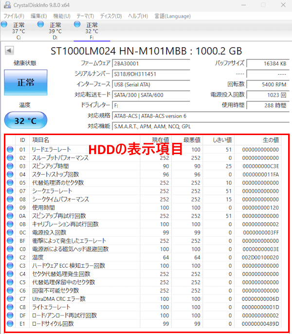Click status icon for ID C6 回復不可能セクタ数

pyautogui.click(x=10, y=291)
